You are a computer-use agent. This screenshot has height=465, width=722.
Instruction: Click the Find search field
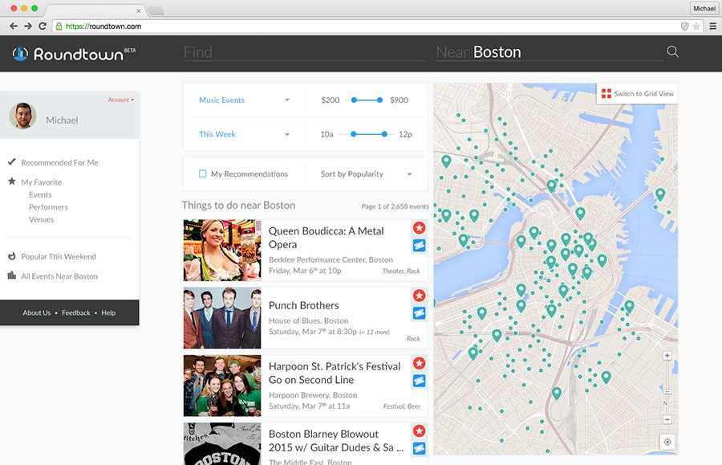click(x=304, y=52)
